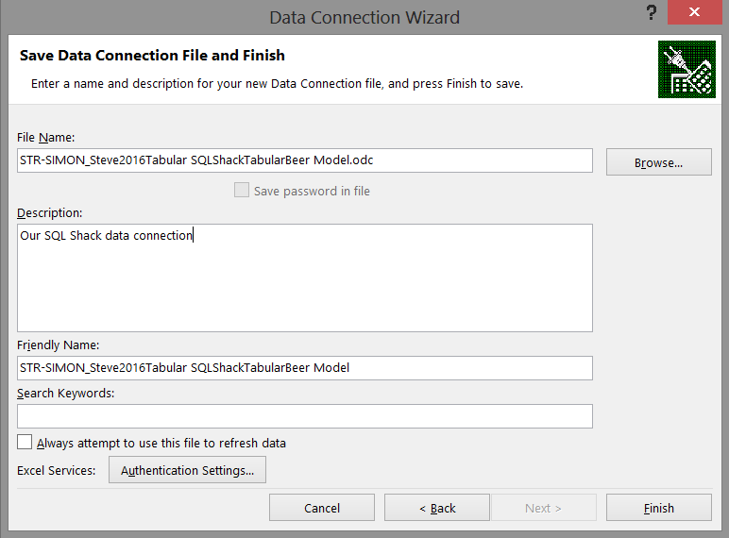Click the Search Keywords label
This screenshot has height=538, width=729.
[65, 393]
